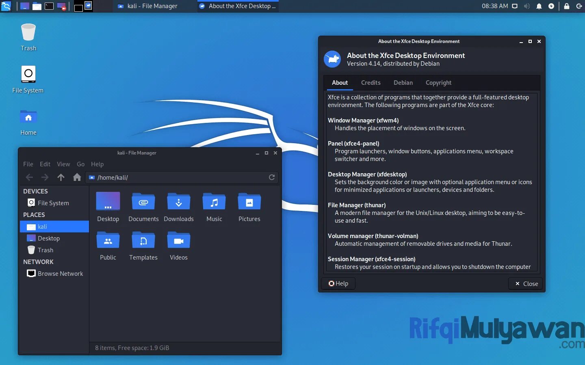Viewport: 585px width, 365px height.
Task: Click the home button in file manager toolbar
Action: pos(77,177)
